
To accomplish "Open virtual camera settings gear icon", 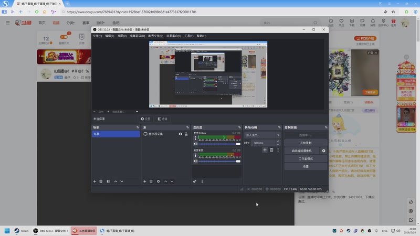I will coord(323,151).
